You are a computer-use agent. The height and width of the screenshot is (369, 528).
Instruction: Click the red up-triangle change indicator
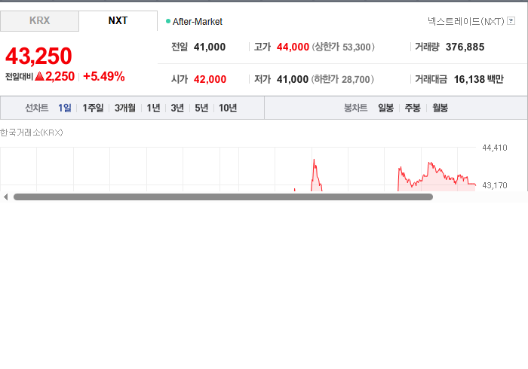pos(40,76)
